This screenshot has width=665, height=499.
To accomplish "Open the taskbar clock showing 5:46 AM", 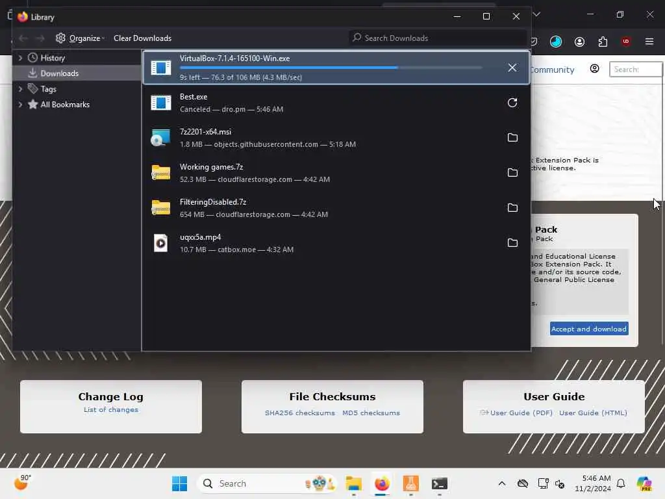I will (x=593, y=483).
